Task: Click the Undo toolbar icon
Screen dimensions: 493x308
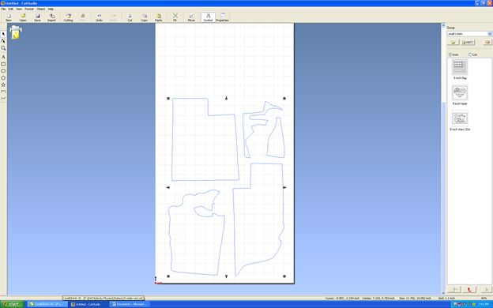Action: [99, 17]
